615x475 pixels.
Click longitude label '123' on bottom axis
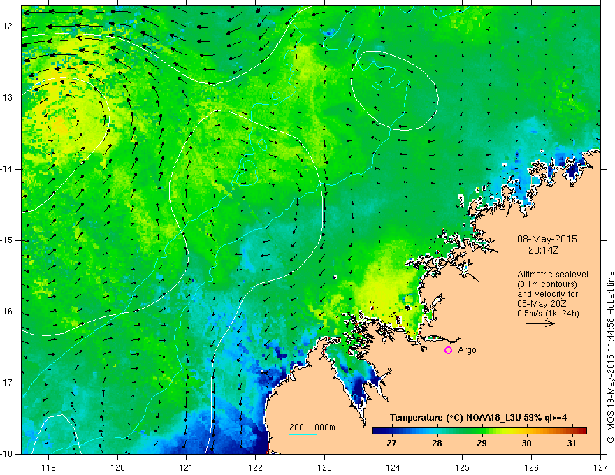coord(324,467)
